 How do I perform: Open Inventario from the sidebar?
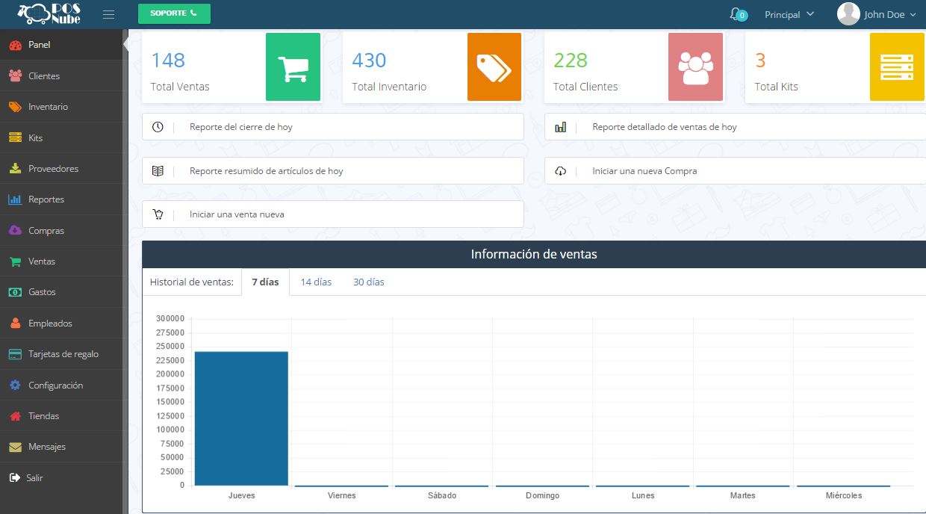coord(48,107)
